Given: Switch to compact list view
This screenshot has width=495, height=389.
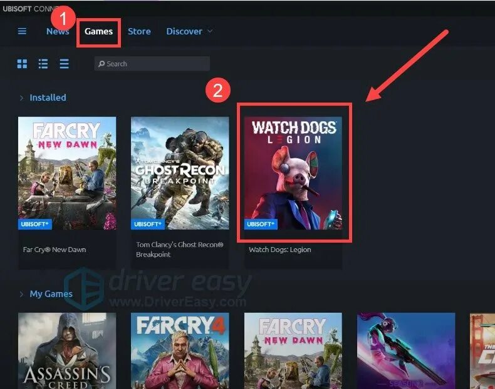Looking at the screenshot, I should point(64,64).
